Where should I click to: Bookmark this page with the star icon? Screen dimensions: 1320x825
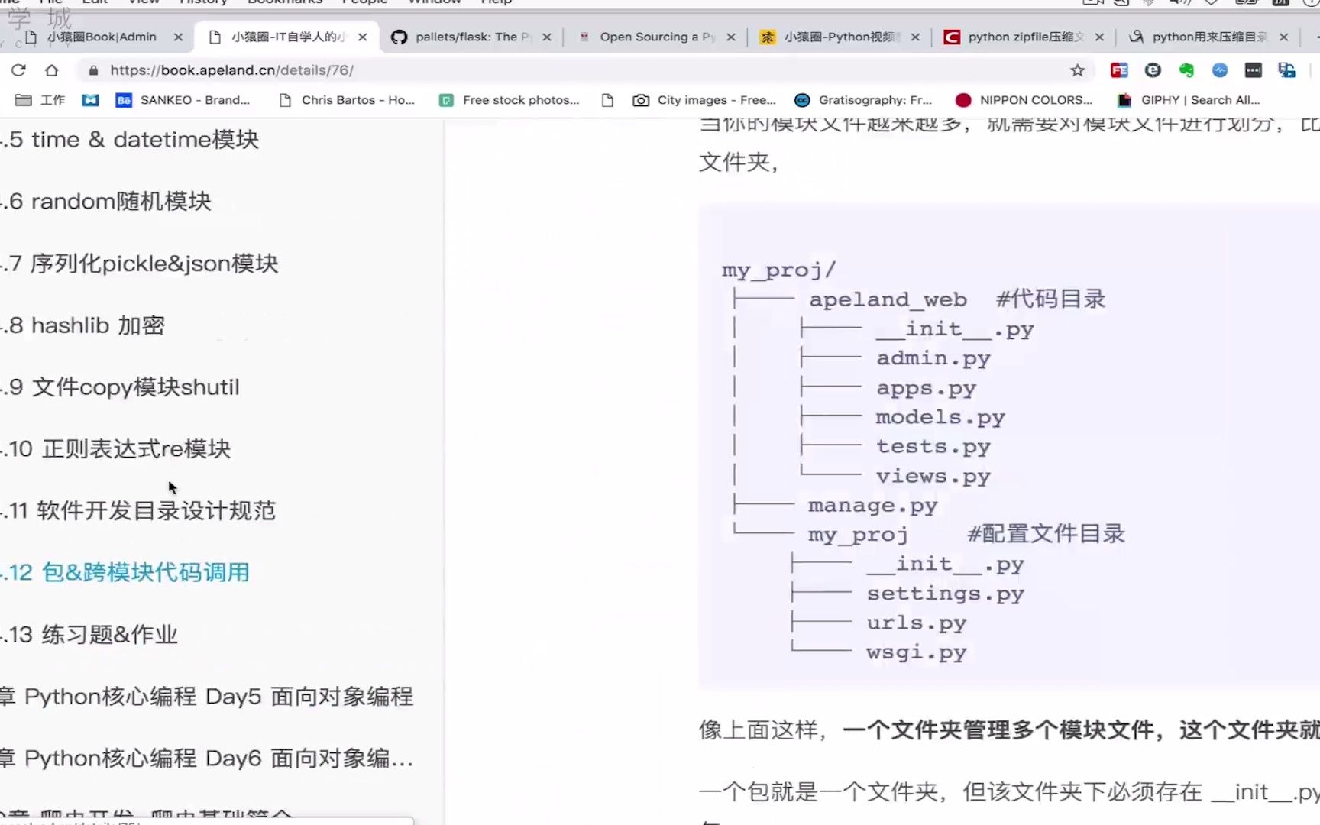click(1077, 70)
